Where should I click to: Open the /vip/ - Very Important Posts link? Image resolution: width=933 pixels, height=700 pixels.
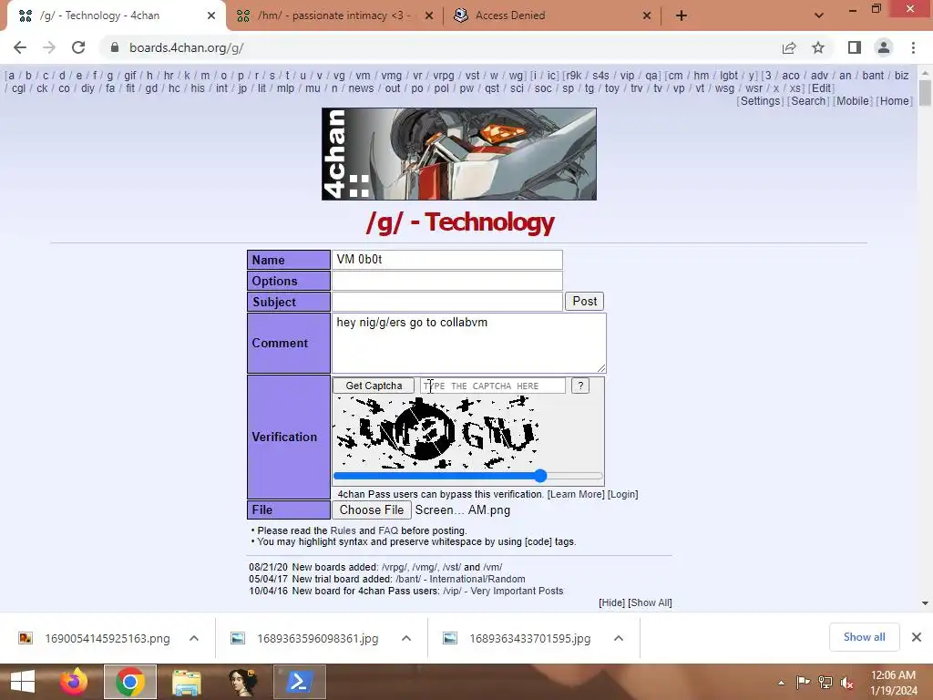click(503, 591)
